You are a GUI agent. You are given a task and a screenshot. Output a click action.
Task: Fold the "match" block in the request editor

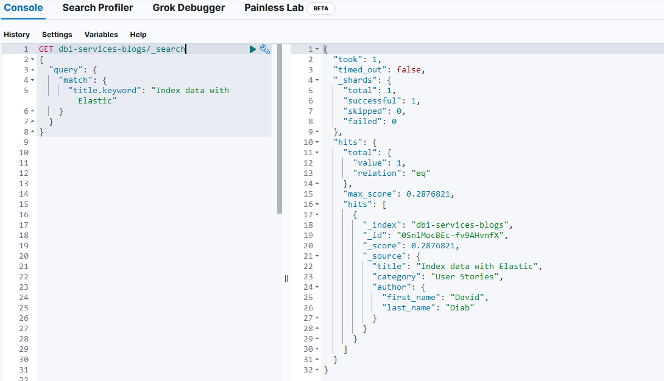point(32,80)
